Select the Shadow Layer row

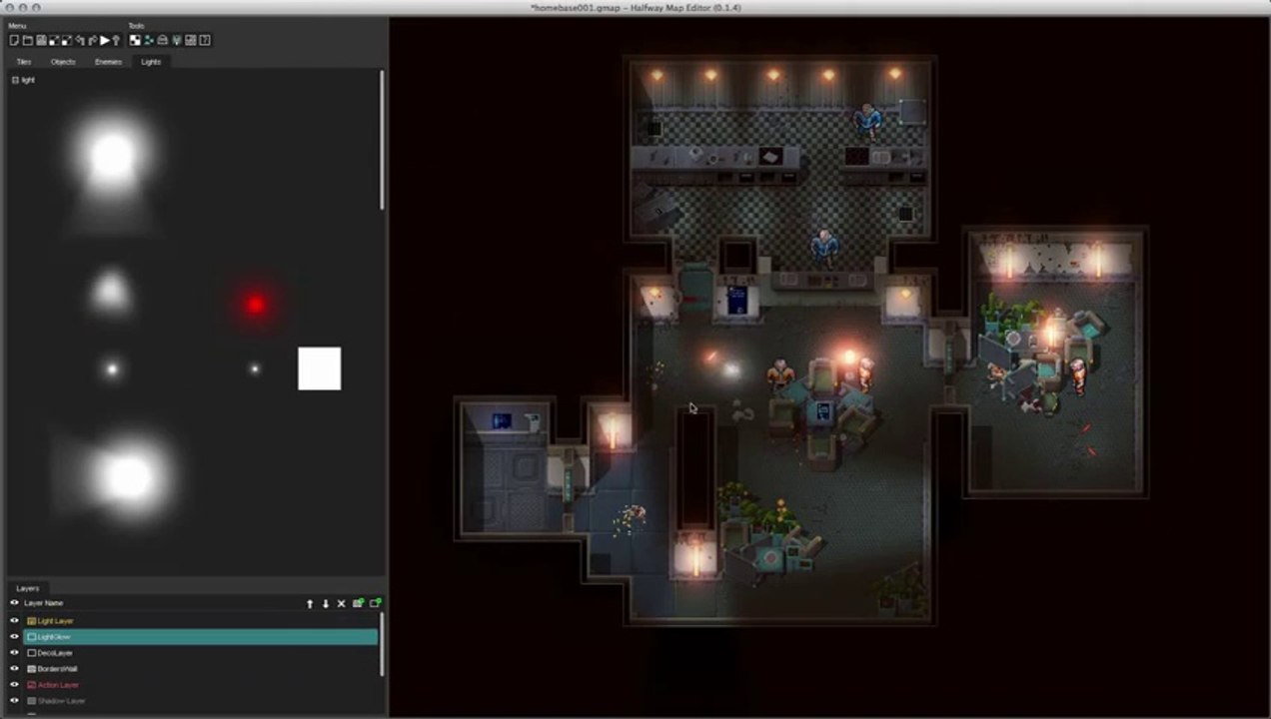[201, 701]
